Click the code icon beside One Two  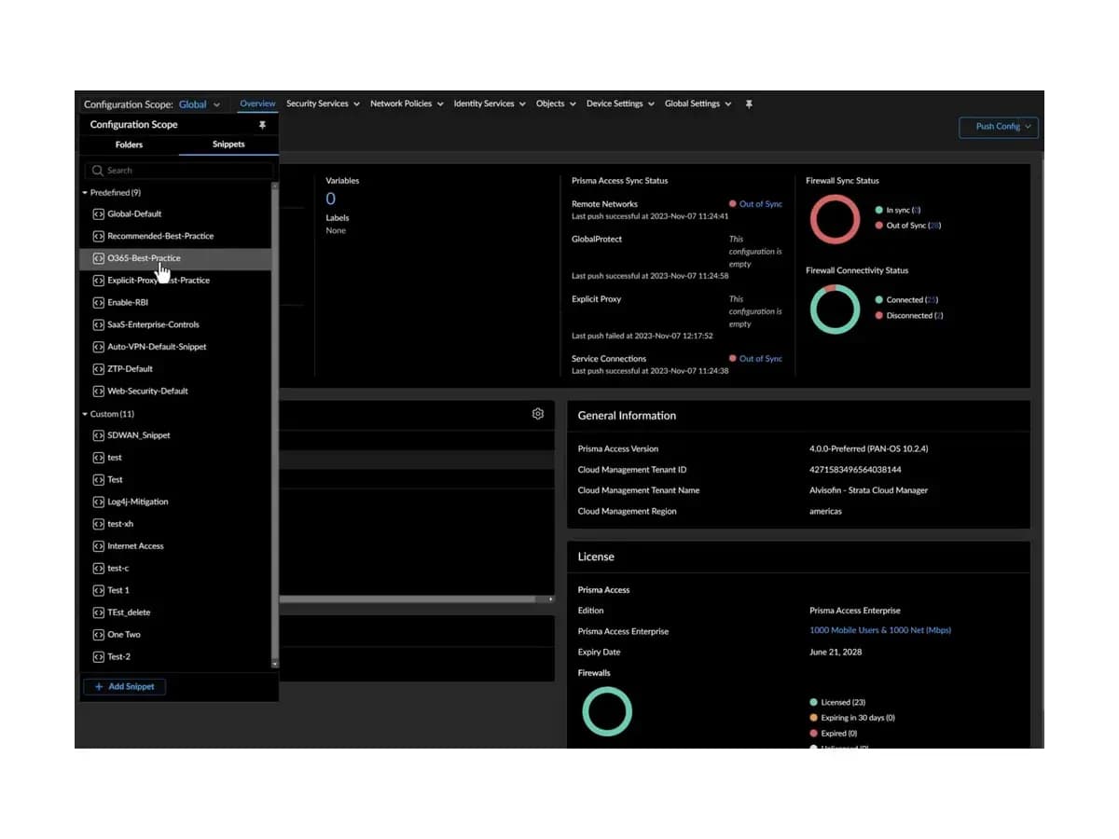pos(98,635)
